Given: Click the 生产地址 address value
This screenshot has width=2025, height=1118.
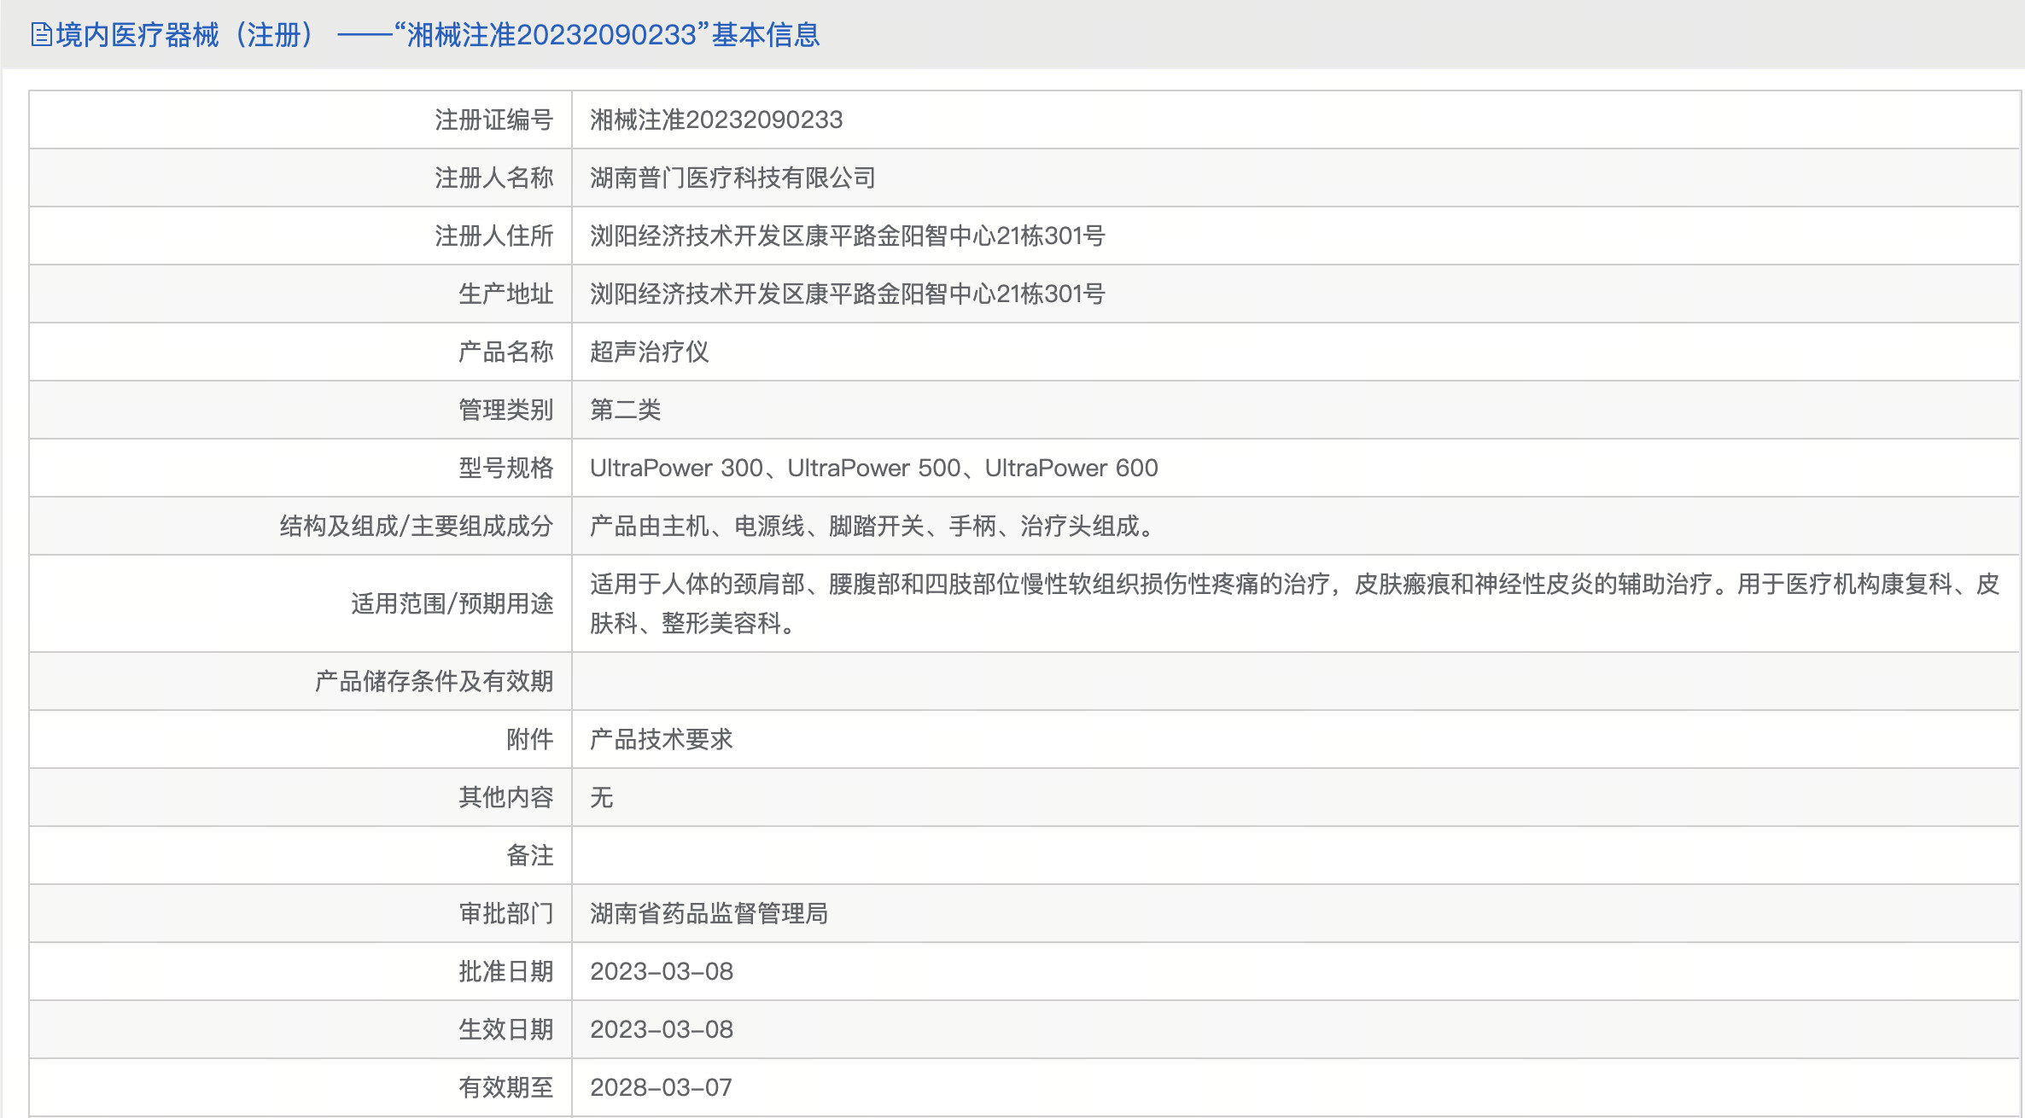Looking at the screenshot, I should tap(848, 294).
